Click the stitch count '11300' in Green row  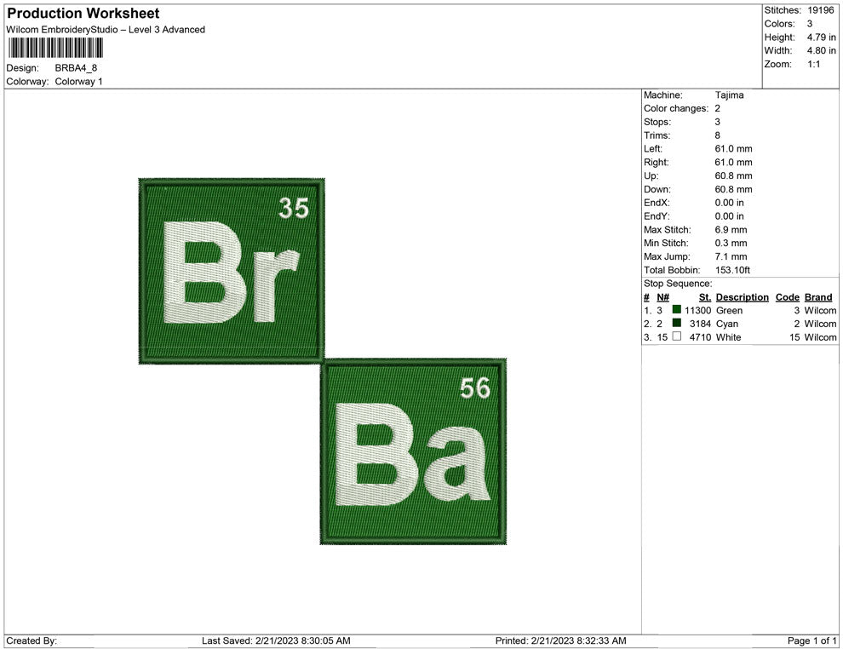click(697, 310)
